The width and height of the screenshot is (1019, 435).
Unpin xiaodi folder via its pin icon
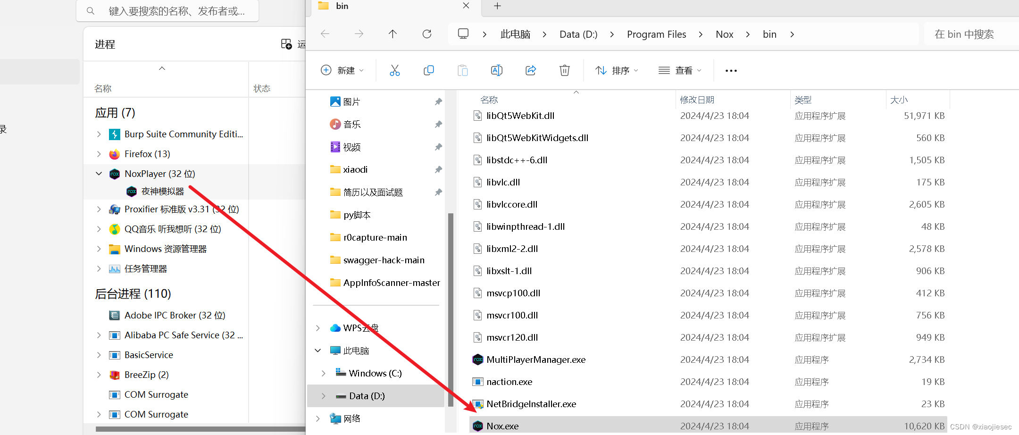438,169
